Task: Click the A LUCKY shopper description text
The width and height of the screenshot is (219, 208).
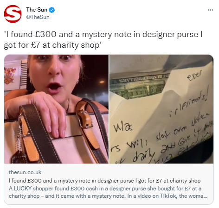Action: (108, 192)
